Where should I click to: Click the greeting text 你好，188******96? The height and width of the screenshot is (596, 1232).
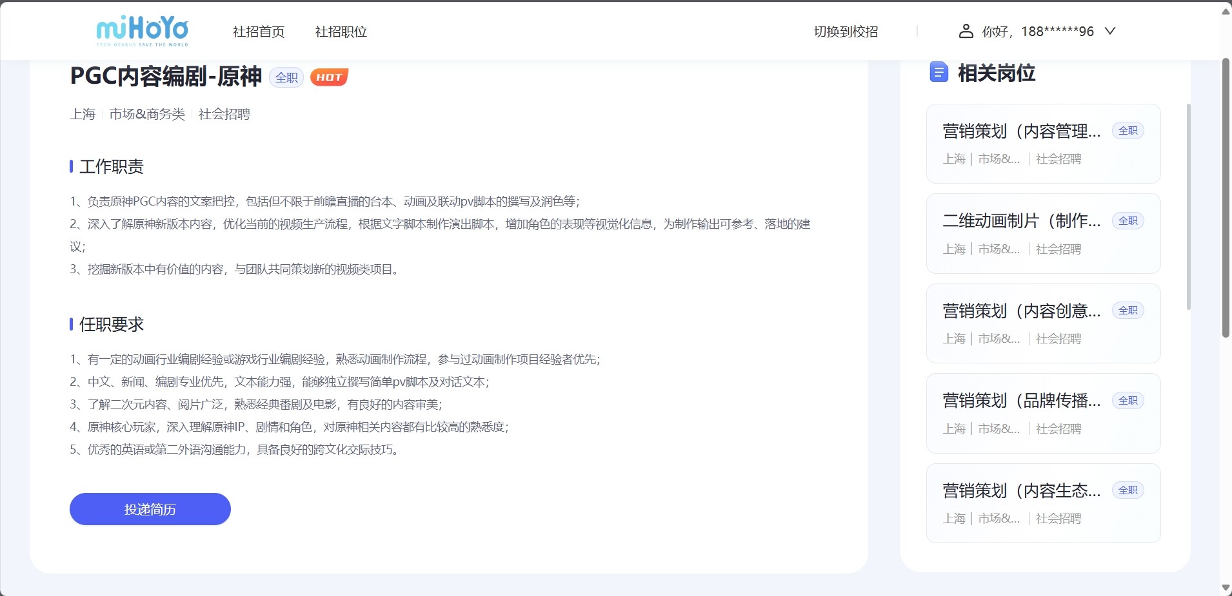pyautogui.click(x=1037, y=32)
